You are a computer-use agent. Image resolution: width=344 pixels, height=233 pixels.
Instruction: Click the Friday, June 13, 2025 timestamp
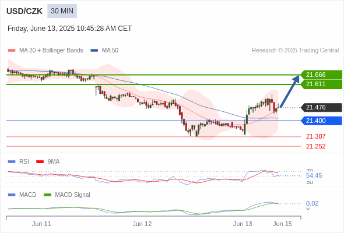(x=69, y=29)
